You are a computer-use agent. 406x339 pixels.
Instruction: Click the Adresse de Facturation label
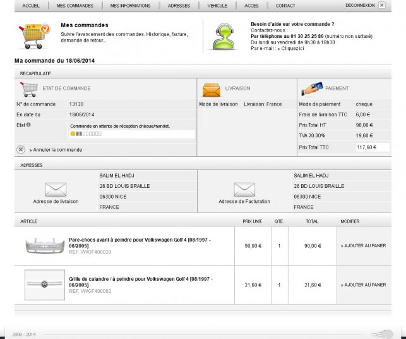point(244,202)
